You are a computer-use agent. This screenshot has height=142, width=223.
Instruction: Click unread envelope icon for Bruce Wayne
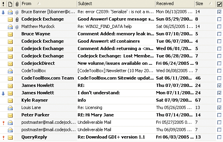click(10, 34)
